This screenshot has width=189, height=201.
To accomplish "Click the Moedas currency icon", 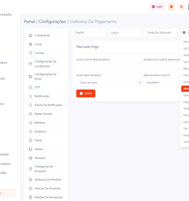I will [31, 158].
